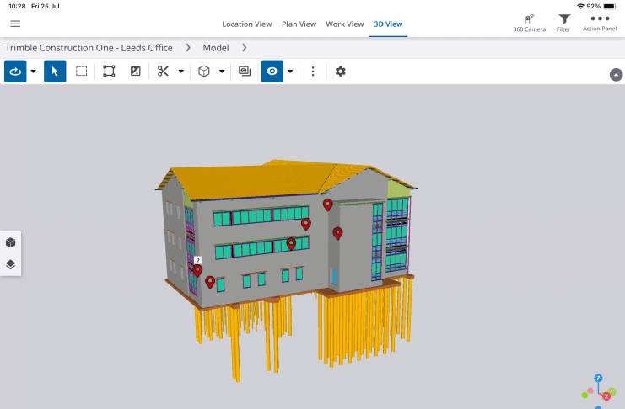Click the Model breadcrumb
This screenshot has width=625, height=409.
click(216, 48)
